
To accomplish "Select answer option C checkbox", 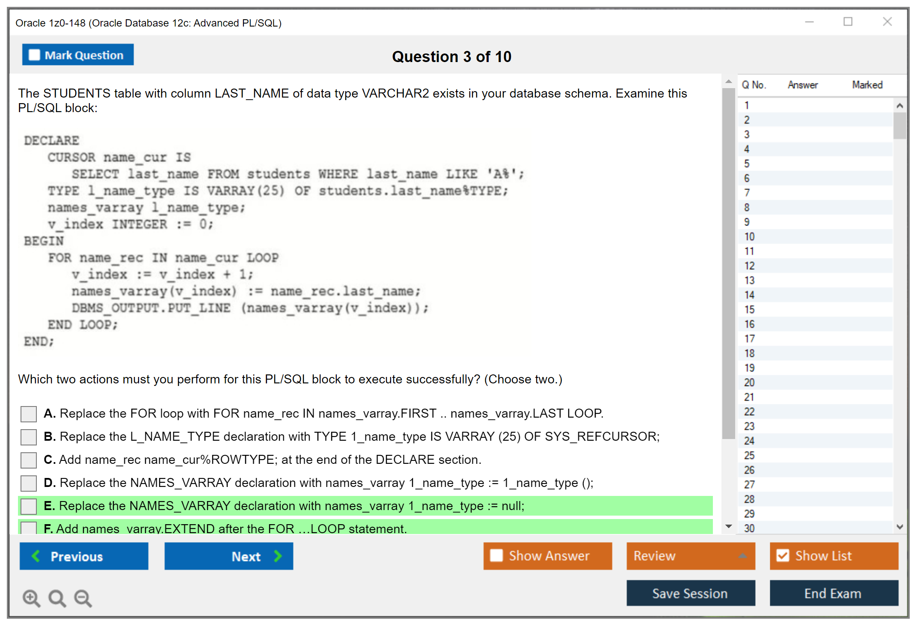I will pyautogui.click(x=29, y=460).
